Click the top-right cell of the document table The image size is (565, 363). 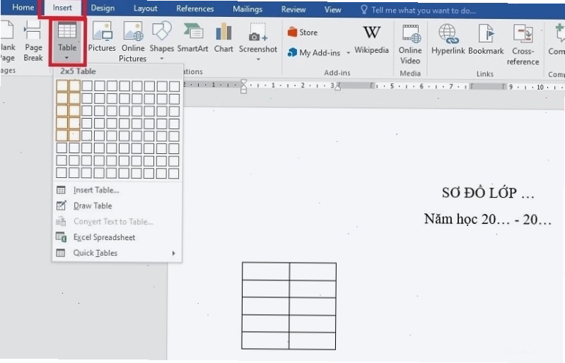point(313,271)
